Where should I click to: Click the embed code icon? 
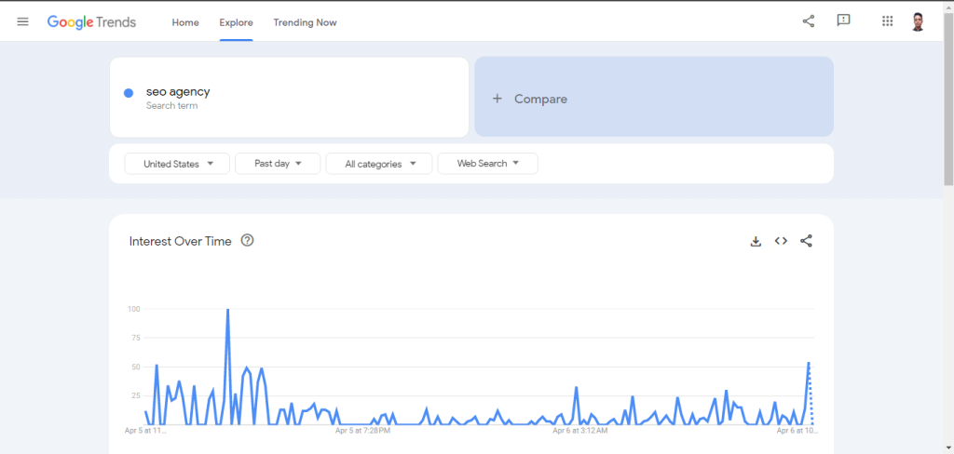(781, 241)
